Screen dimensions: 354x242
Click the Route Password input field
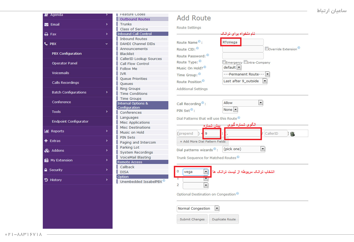(242, 56)
